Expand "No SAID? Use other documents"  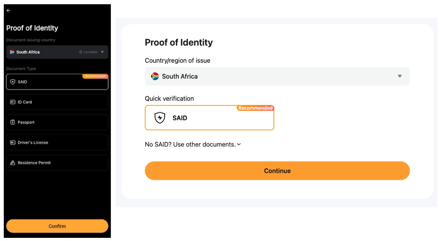(x=193, y=145)
